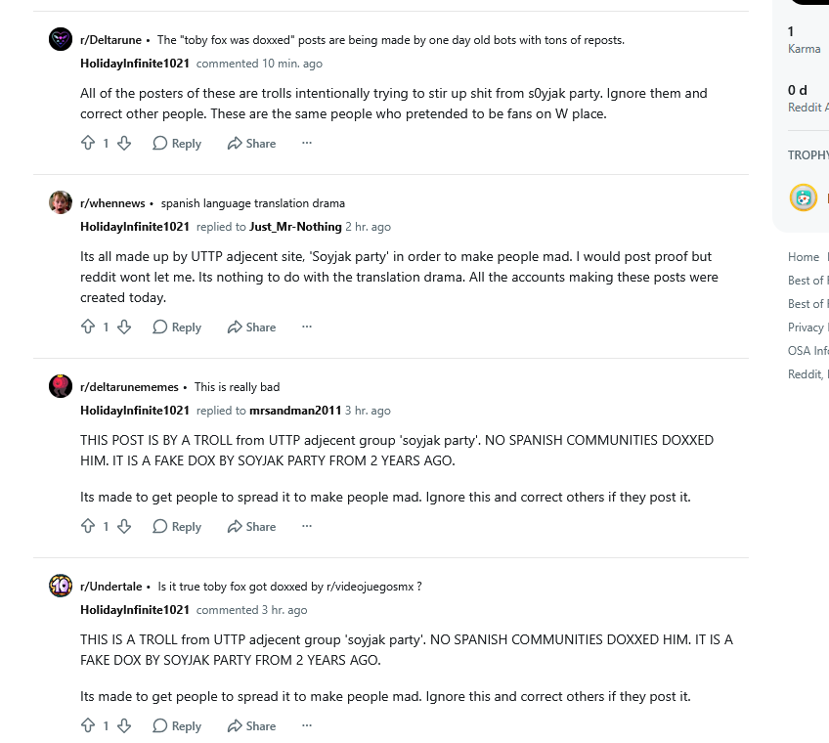Open Just_Mr-Nothing user profile link
This screenshot has height=743, width=829.
click(295, 227)
